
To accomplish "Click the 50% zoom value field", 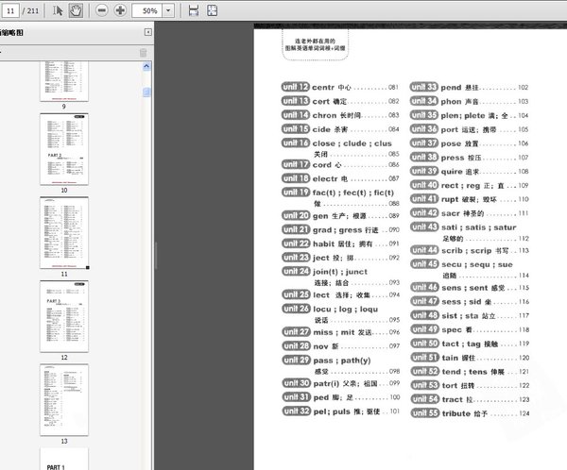I will (x=148, y=10).
